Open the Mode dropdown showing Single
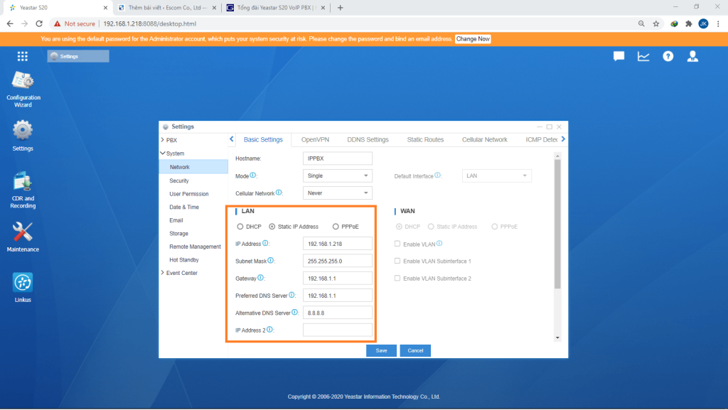The width and height of the screenshot is (728, 410). [x=338, y=176]
